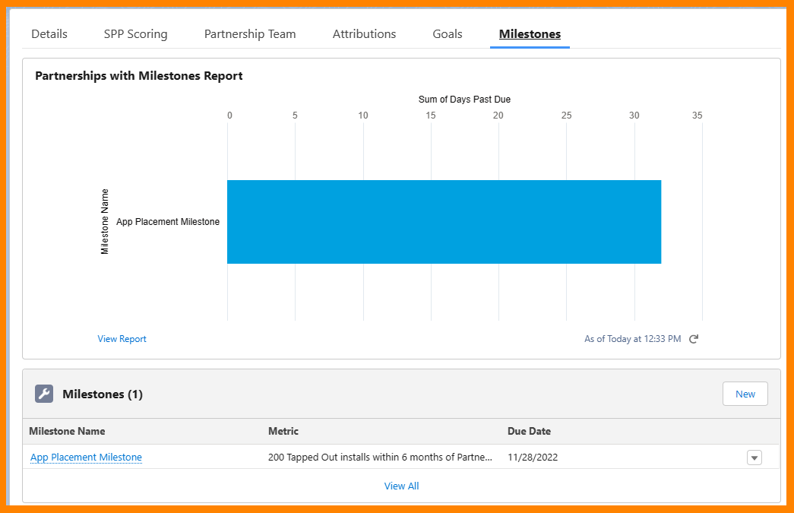
Task: Go to the Attributions tab
Action: (x=364, y=34)
